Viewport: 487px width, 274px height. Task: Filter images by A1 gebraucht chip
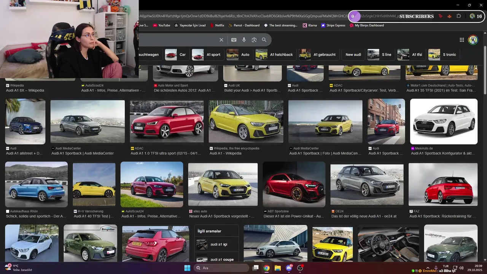[x=318, y=54]
